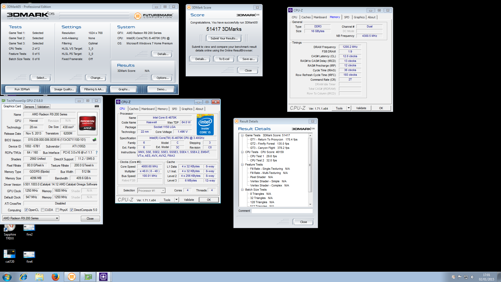Open the Graphics tab in CPU-Z Memory window
The height and width of the screenshot is (282, 501).
tap(359, 17)
